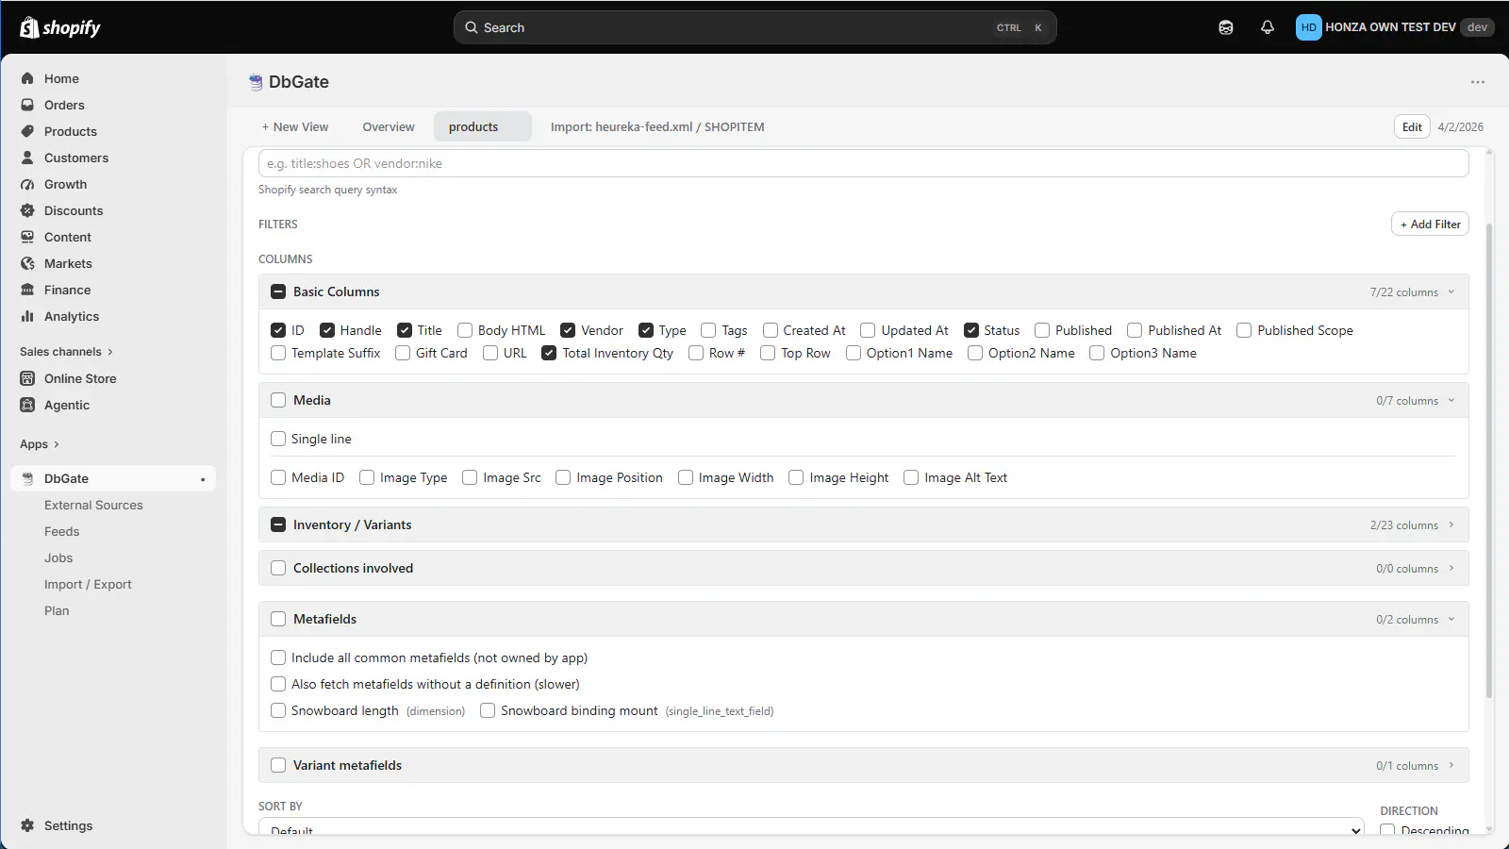Click the Home house icon
The height and width of the screenshot is (849, 1509).
pyautogui.click(x=27, y=78)
